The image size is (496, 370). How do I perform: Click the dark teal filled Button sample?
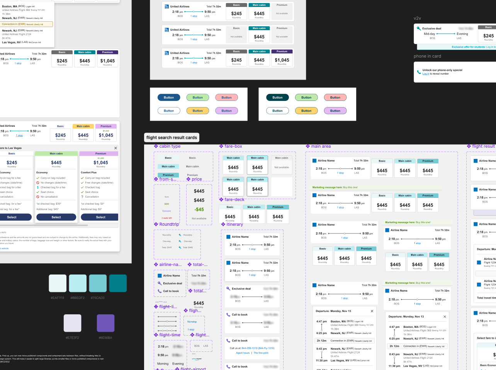[x=277, y=97]
